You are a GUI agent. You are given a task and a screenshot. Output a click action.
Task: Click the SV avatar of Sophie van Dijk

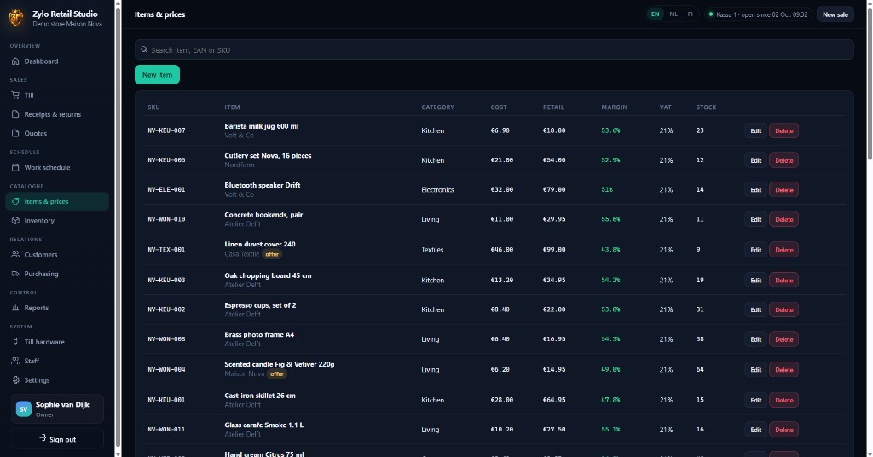pyautogui.click(x=23, y=409)
